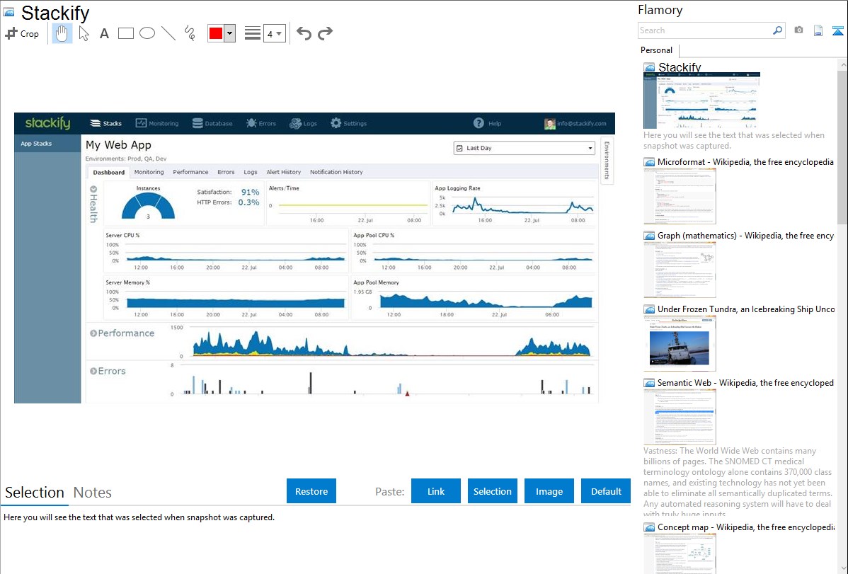This screenshot has height=574, width=848.
Task: Pick the rectangle shape tool
Action: tap(125, 33)
